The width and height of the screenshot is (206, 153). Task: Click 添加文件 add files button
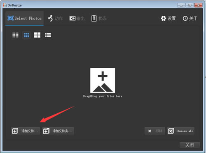click(x=26, y=131)
